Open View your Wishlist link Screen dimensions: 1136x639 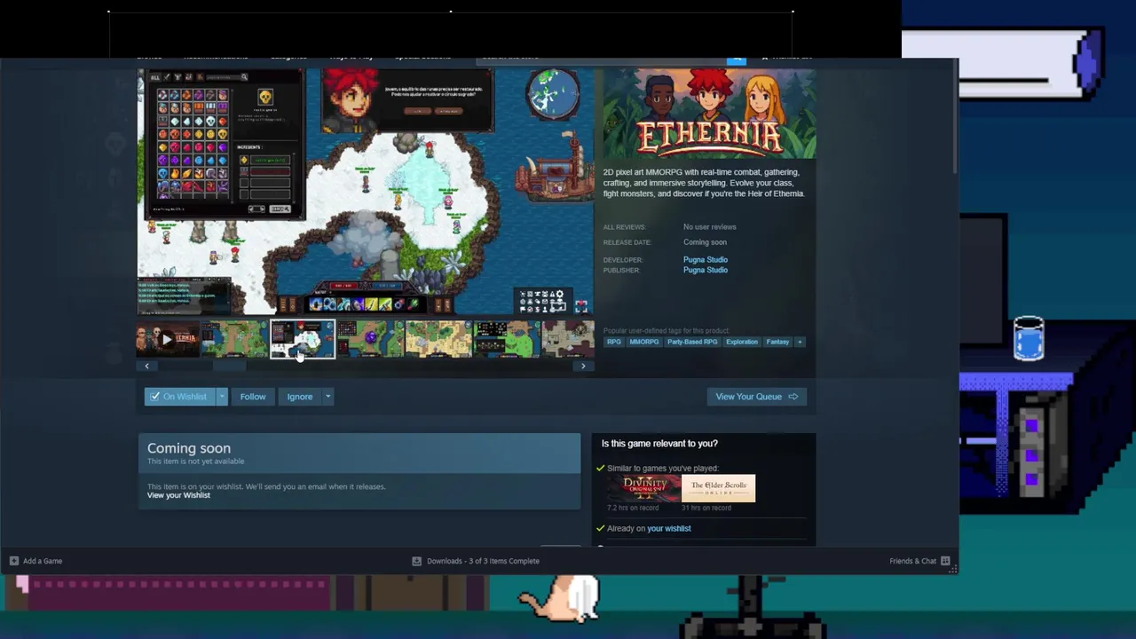click(x=178, y=495)
